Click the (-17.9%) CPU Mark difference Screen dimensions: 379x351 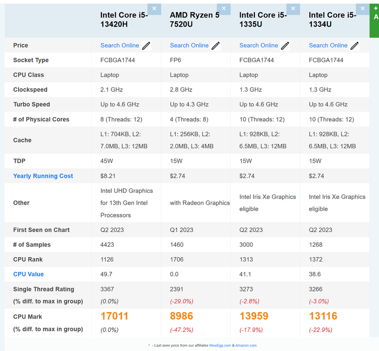(251, 330)
